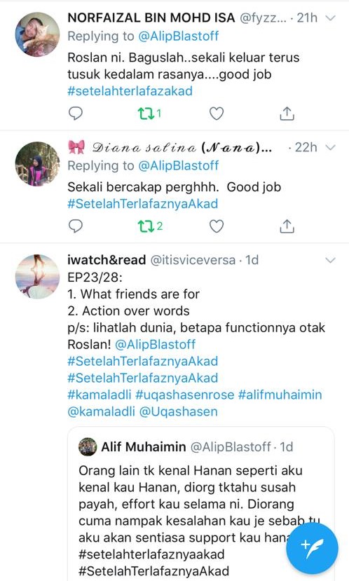Open the @kamaladli mention link

[x=101, y=411]
